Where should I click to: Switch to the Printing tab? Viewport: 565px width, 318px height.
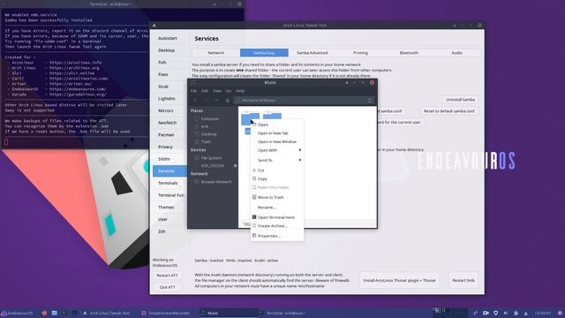click(x=360, y=53)
